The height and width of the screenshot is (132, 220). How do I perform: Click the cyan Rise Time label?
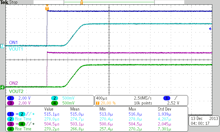tap(23, 119)
